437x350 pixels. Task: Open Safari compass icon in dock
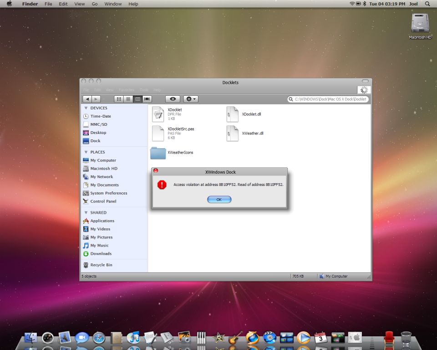click(x=99, y=338)
